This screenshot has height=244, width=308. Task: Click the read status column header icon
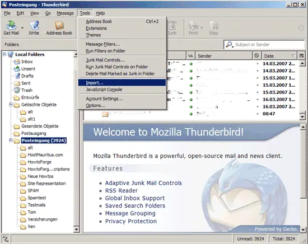click(190, 56)
